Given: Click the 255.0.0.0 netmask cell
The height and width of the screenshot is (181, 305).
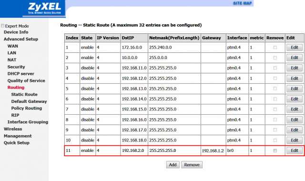Looking at the screenshot, I should pyautogui.click(x=174, y=58).
